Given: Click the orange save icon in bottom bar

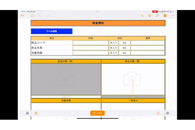Looking at the screenshot, I should tap(36, 113).
